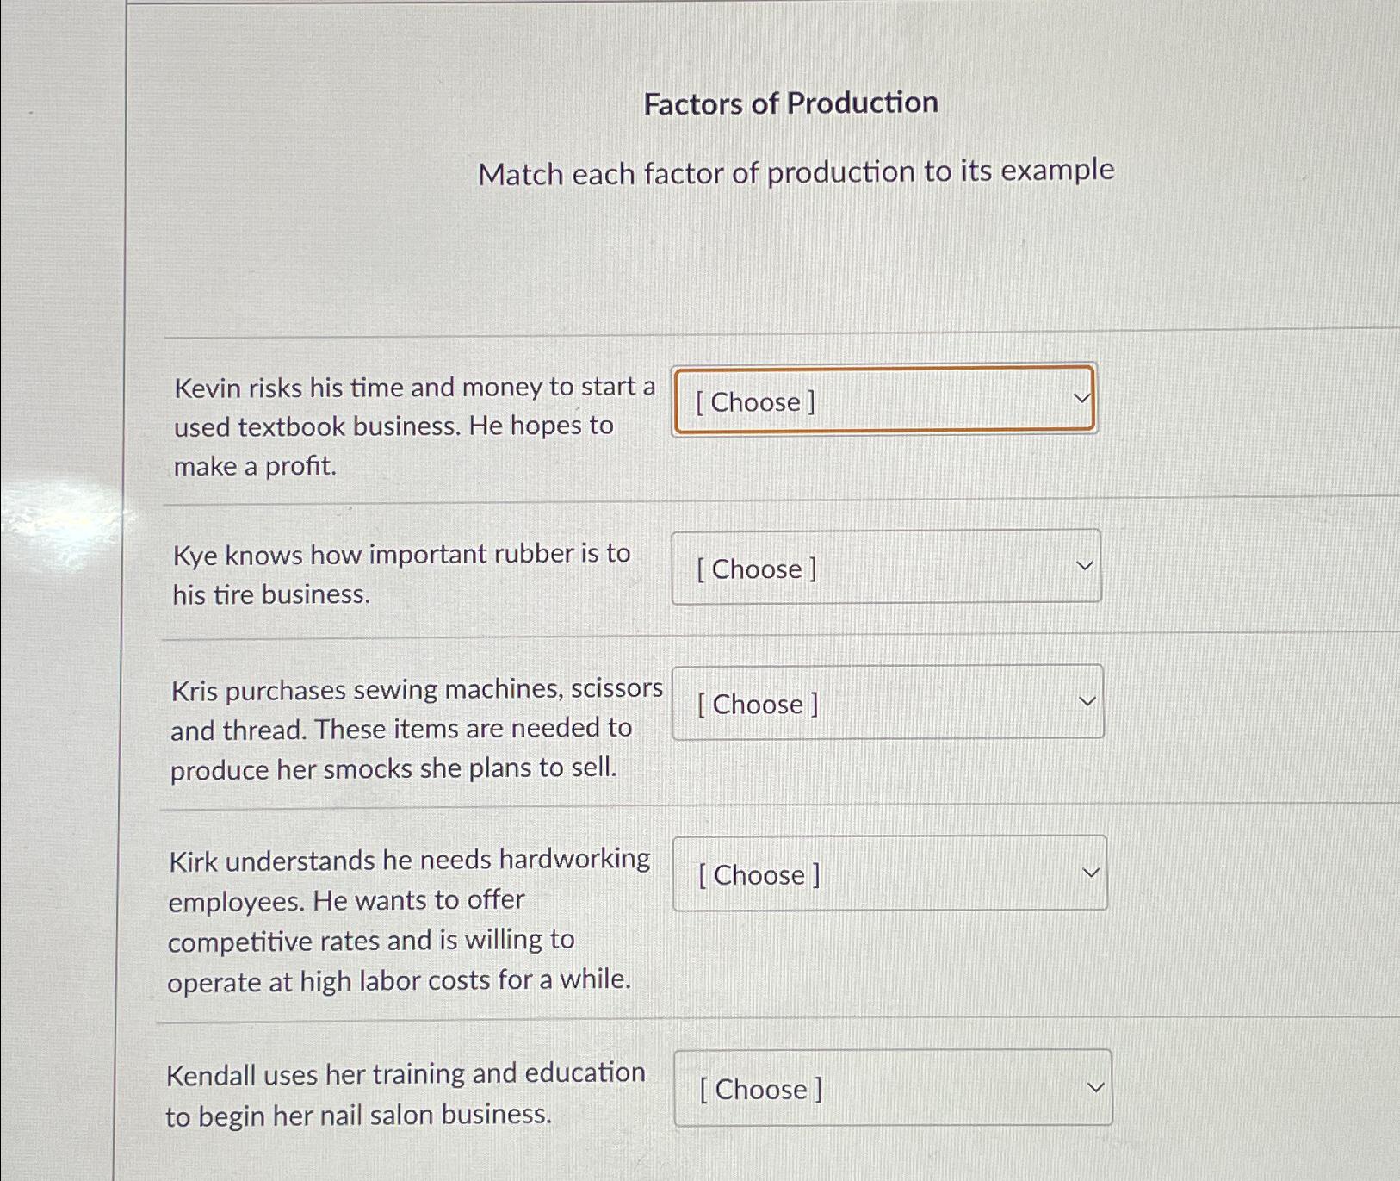Open the dropdown for Kirk's hardworking employees example
The width and height of the screenshot is (1400, 1181).
pyautogui.click(x=890, y=873)
